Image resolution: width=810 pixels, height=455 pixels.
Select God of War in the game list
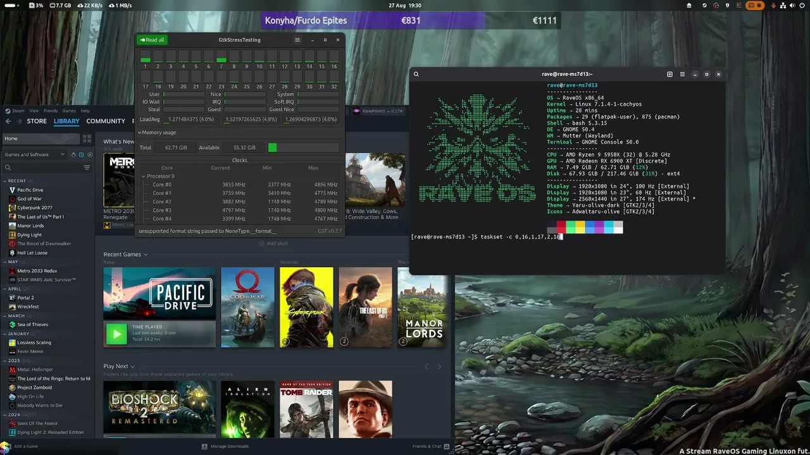[x=29, y=198]
